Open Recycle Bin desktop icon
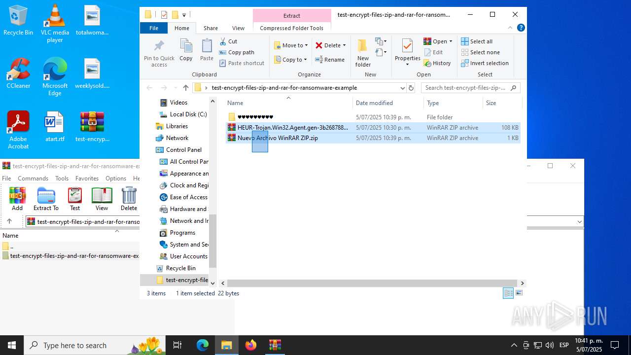Screen dimensions: 631x355 18,21
